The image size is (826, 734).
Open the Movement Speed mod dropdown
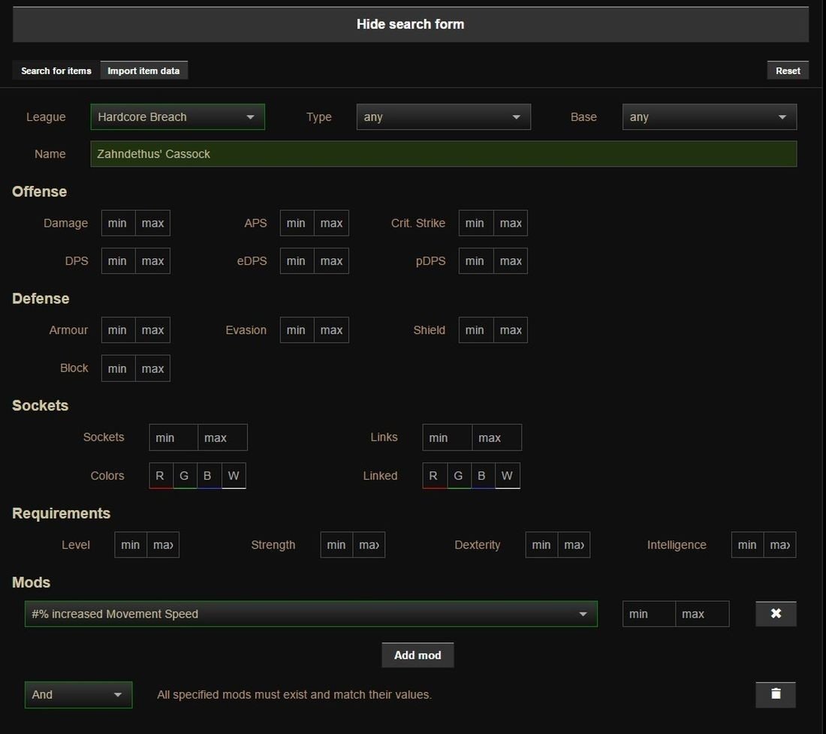pos(311,614)
